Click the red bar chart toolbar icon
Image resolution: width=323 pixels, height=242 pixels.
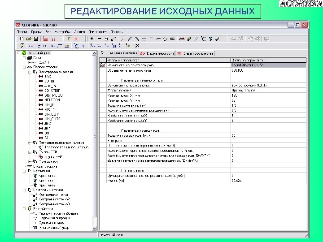tap(45, 39)
